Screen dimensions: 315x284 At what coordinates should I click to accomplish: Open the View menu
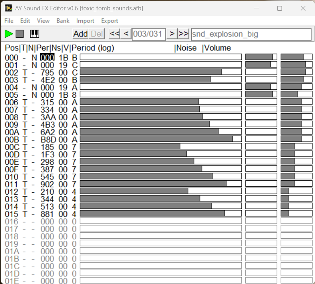[x=43, y=21]
